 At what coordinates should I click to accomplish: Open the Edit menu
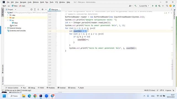coord(12,2)
